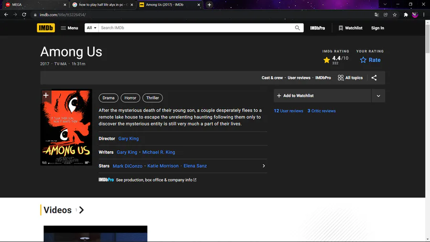Click the translate page icon
The image size is (430, 242).
tap(376, 15)
